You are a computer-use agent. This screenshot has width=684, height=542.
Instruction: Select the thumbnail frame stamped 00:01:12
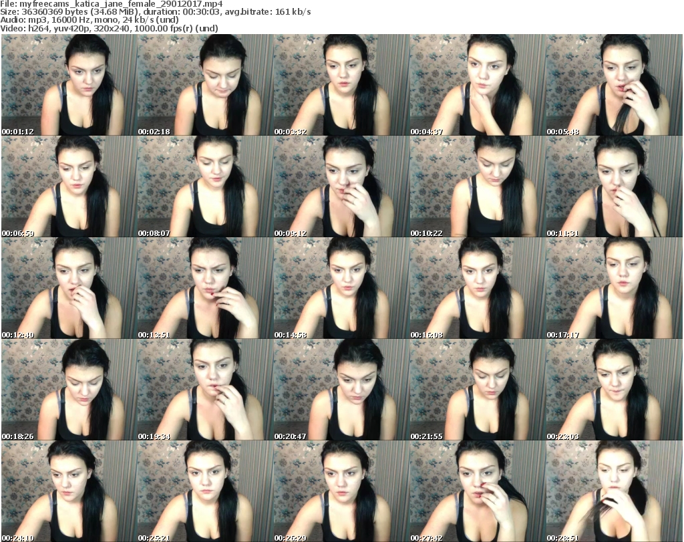(69, 85)
